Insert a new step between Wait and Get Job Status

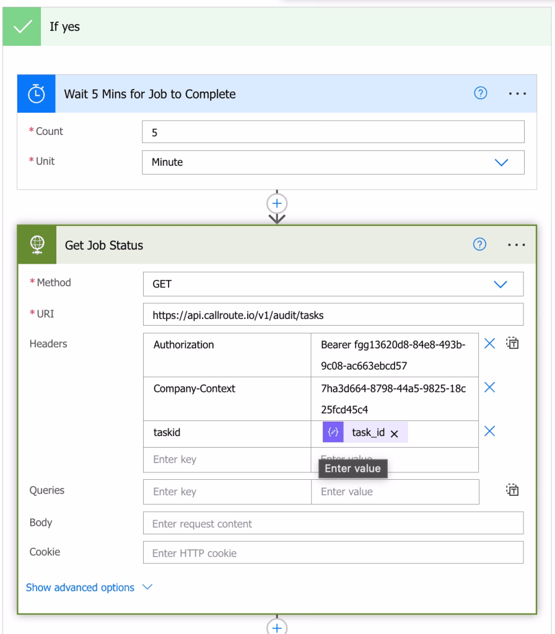click(277, 202)
